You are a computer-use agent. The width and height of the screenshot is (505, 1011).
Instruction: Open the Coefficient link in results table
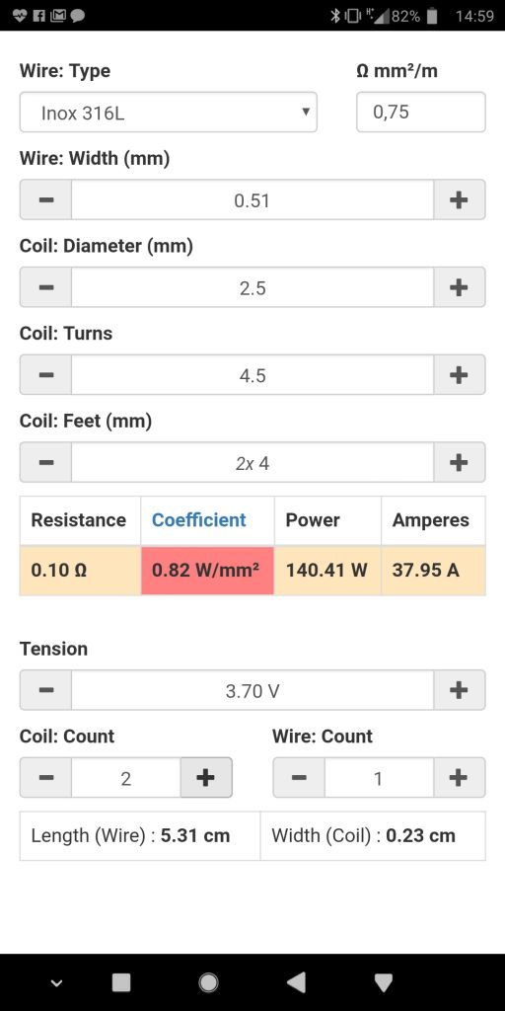[199, 520]
